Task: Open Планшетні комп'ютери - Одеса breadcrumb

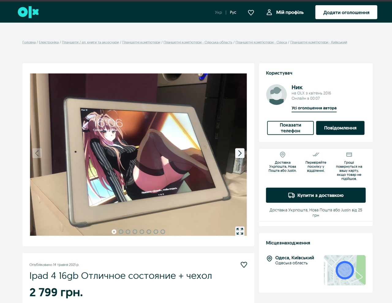Action: 261,42
